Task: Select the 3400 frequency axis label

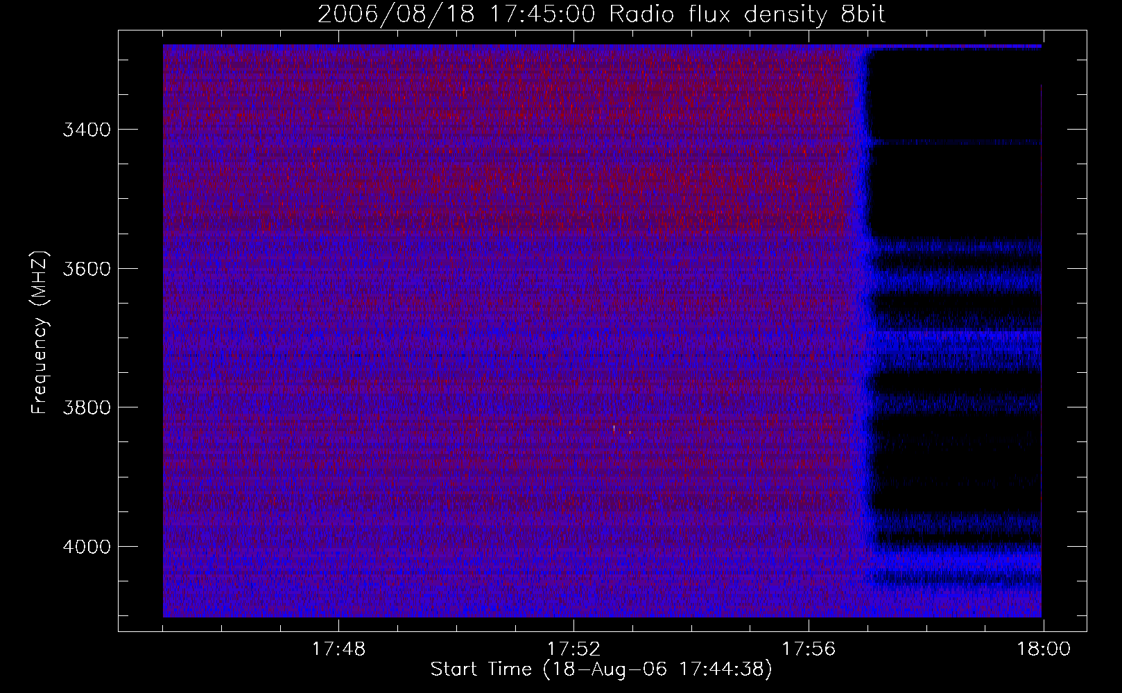Action: click(x=87, y=130)
